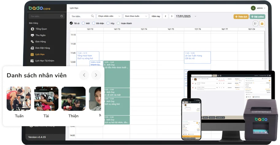280x145 pixels.
Task: Click the Lịch Hẹn calendar icon
Action: pyautogui.click(x=32, y=55)
